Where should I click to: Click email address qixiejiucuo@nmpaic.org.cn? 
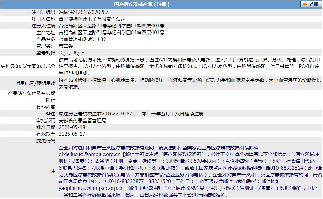(89, 154)
